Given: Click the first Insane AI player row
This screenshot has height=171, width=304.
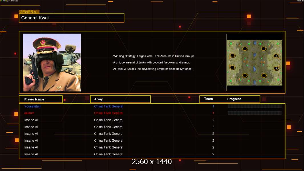Looking at the screenshot, I should click(x=31, y=120).
